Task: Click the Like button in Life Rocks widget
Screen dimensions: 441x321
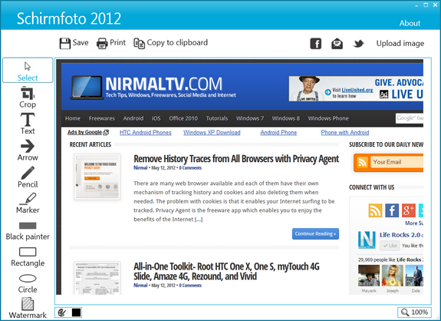Action: click(x=390, y=246)
